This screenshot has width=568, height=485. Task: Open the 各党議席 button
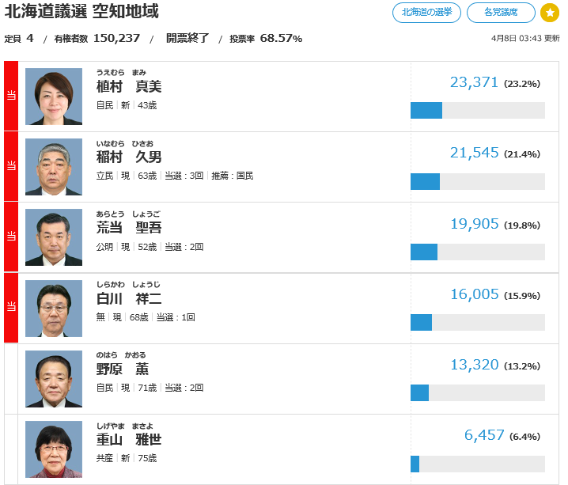[x=501, y=13]
